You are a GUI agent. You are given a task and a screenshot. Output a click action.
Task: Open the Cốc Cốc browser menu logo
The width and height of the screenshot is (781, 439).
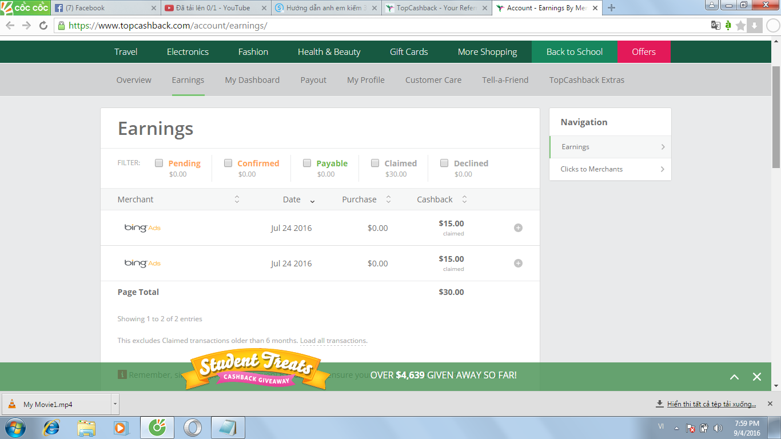[25, 8]
